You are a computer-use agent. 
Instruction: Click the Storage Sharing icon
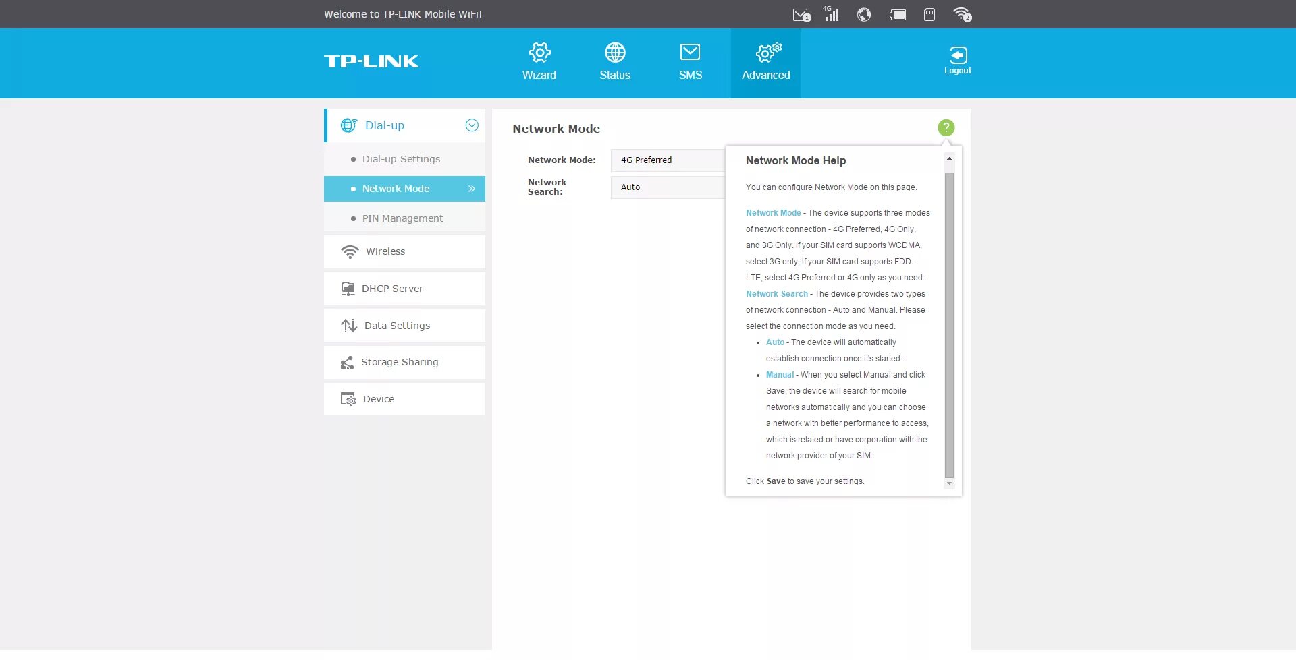347,363
